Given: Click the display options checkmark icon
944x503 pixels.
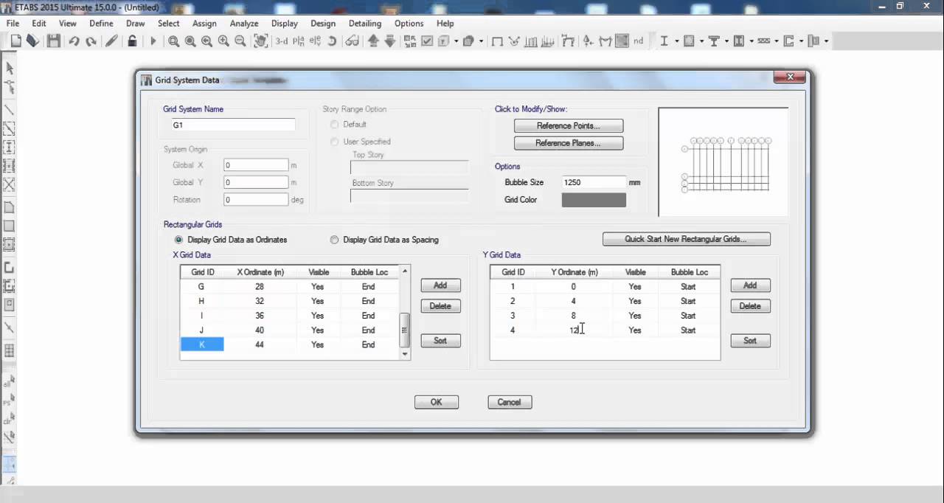Looking at the screenshot, I should click(x=427, y=41).
